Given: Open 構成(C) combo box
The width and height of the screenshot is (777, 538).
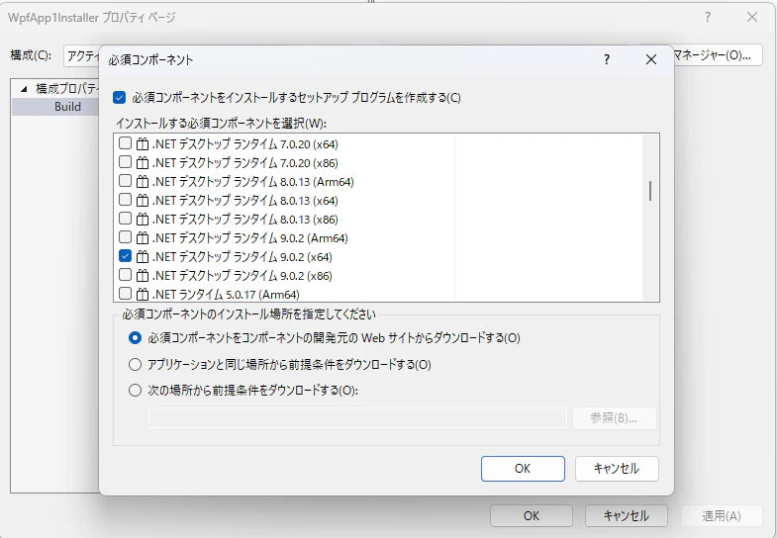Looking at the screenshot, I should [x=82, y=56].
